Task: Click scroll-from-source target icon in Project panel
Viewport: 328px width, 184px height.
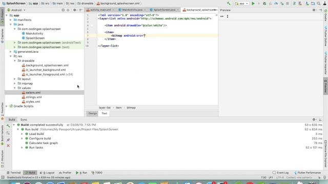Action: (63, 10)
